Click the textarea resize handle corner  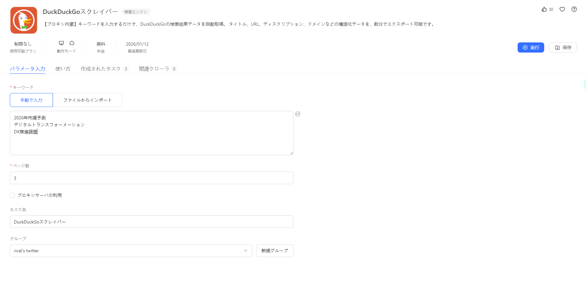point(291,153)
